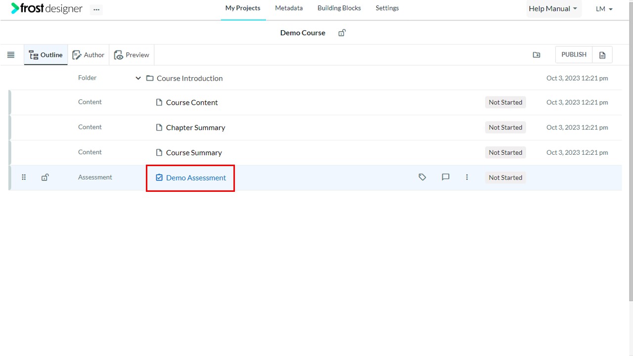Select the Course Introduction folder name
633x356 pixels.
tap(189, 78)
